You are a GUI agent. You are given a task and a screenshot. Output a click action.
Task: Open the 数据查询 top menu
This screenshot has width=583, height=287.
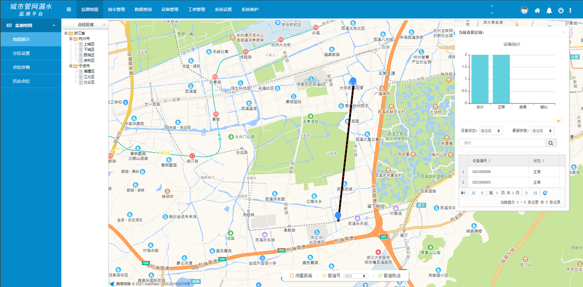(x=143, y=10)
